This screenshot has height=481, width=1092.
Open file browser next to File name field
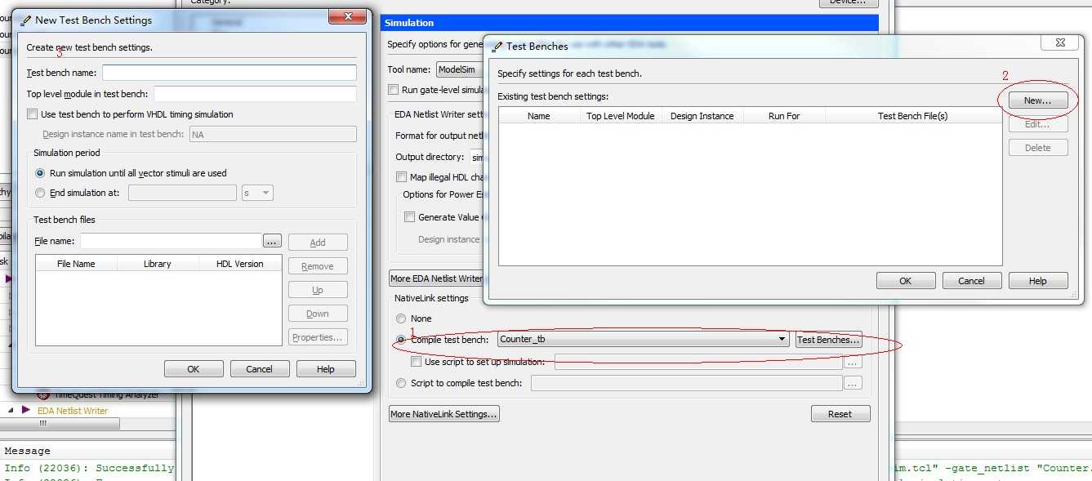(273, 241)
